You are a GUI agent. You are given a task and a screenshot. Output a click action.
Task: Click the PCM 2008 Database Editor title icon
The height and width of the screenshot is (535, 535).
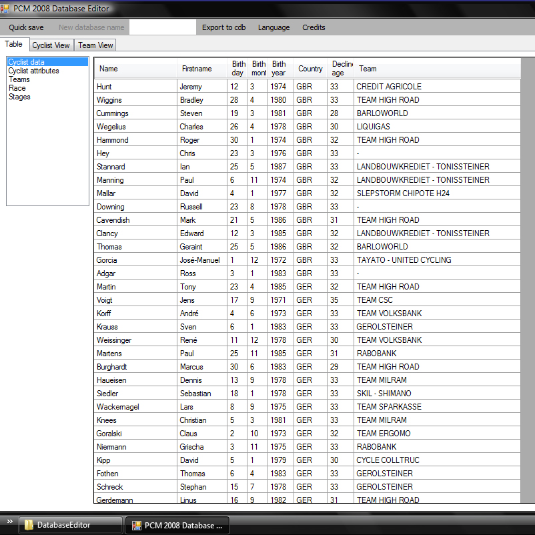(x=6, y=9)
